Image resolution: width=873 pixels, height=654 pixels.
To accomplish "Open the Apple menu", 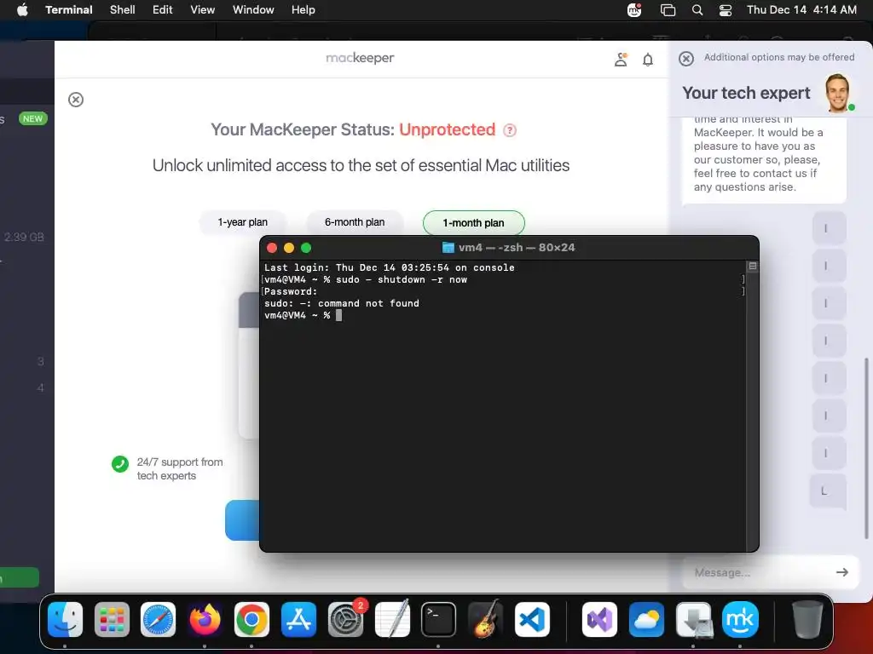I will [22, 9].
